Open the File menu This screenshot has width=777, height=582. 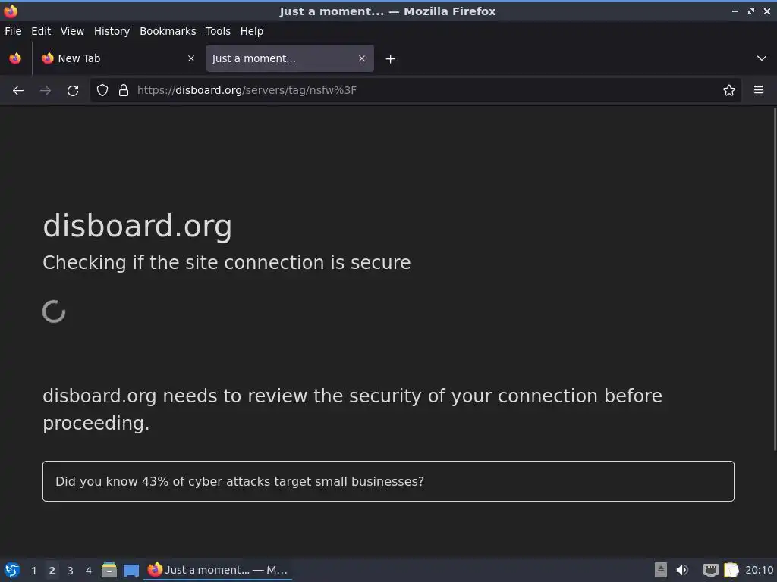point(13,31)
